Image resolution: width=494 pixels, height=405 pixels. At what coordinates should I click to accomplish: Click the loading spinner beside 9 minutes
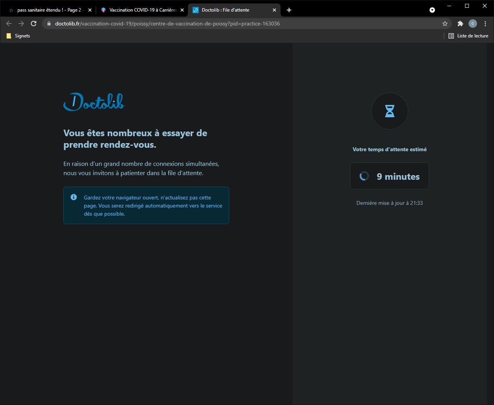pyautogui.click(x=364, y=176)
